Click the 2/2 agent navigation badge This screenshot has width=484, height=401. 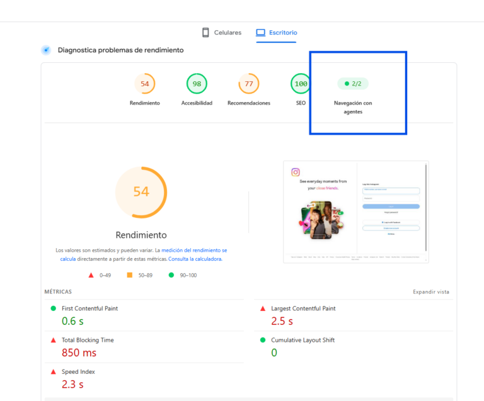353,84
